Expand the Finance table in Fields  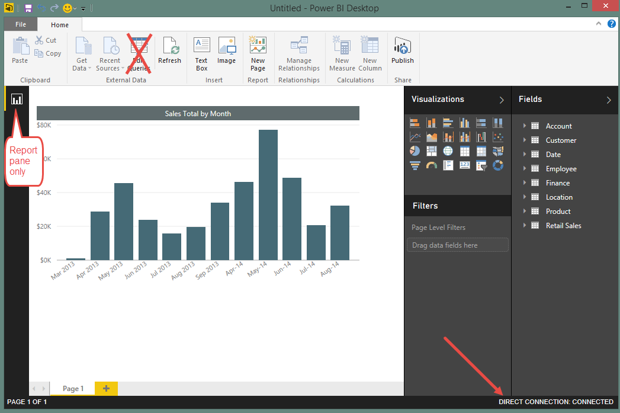(525, 183)
